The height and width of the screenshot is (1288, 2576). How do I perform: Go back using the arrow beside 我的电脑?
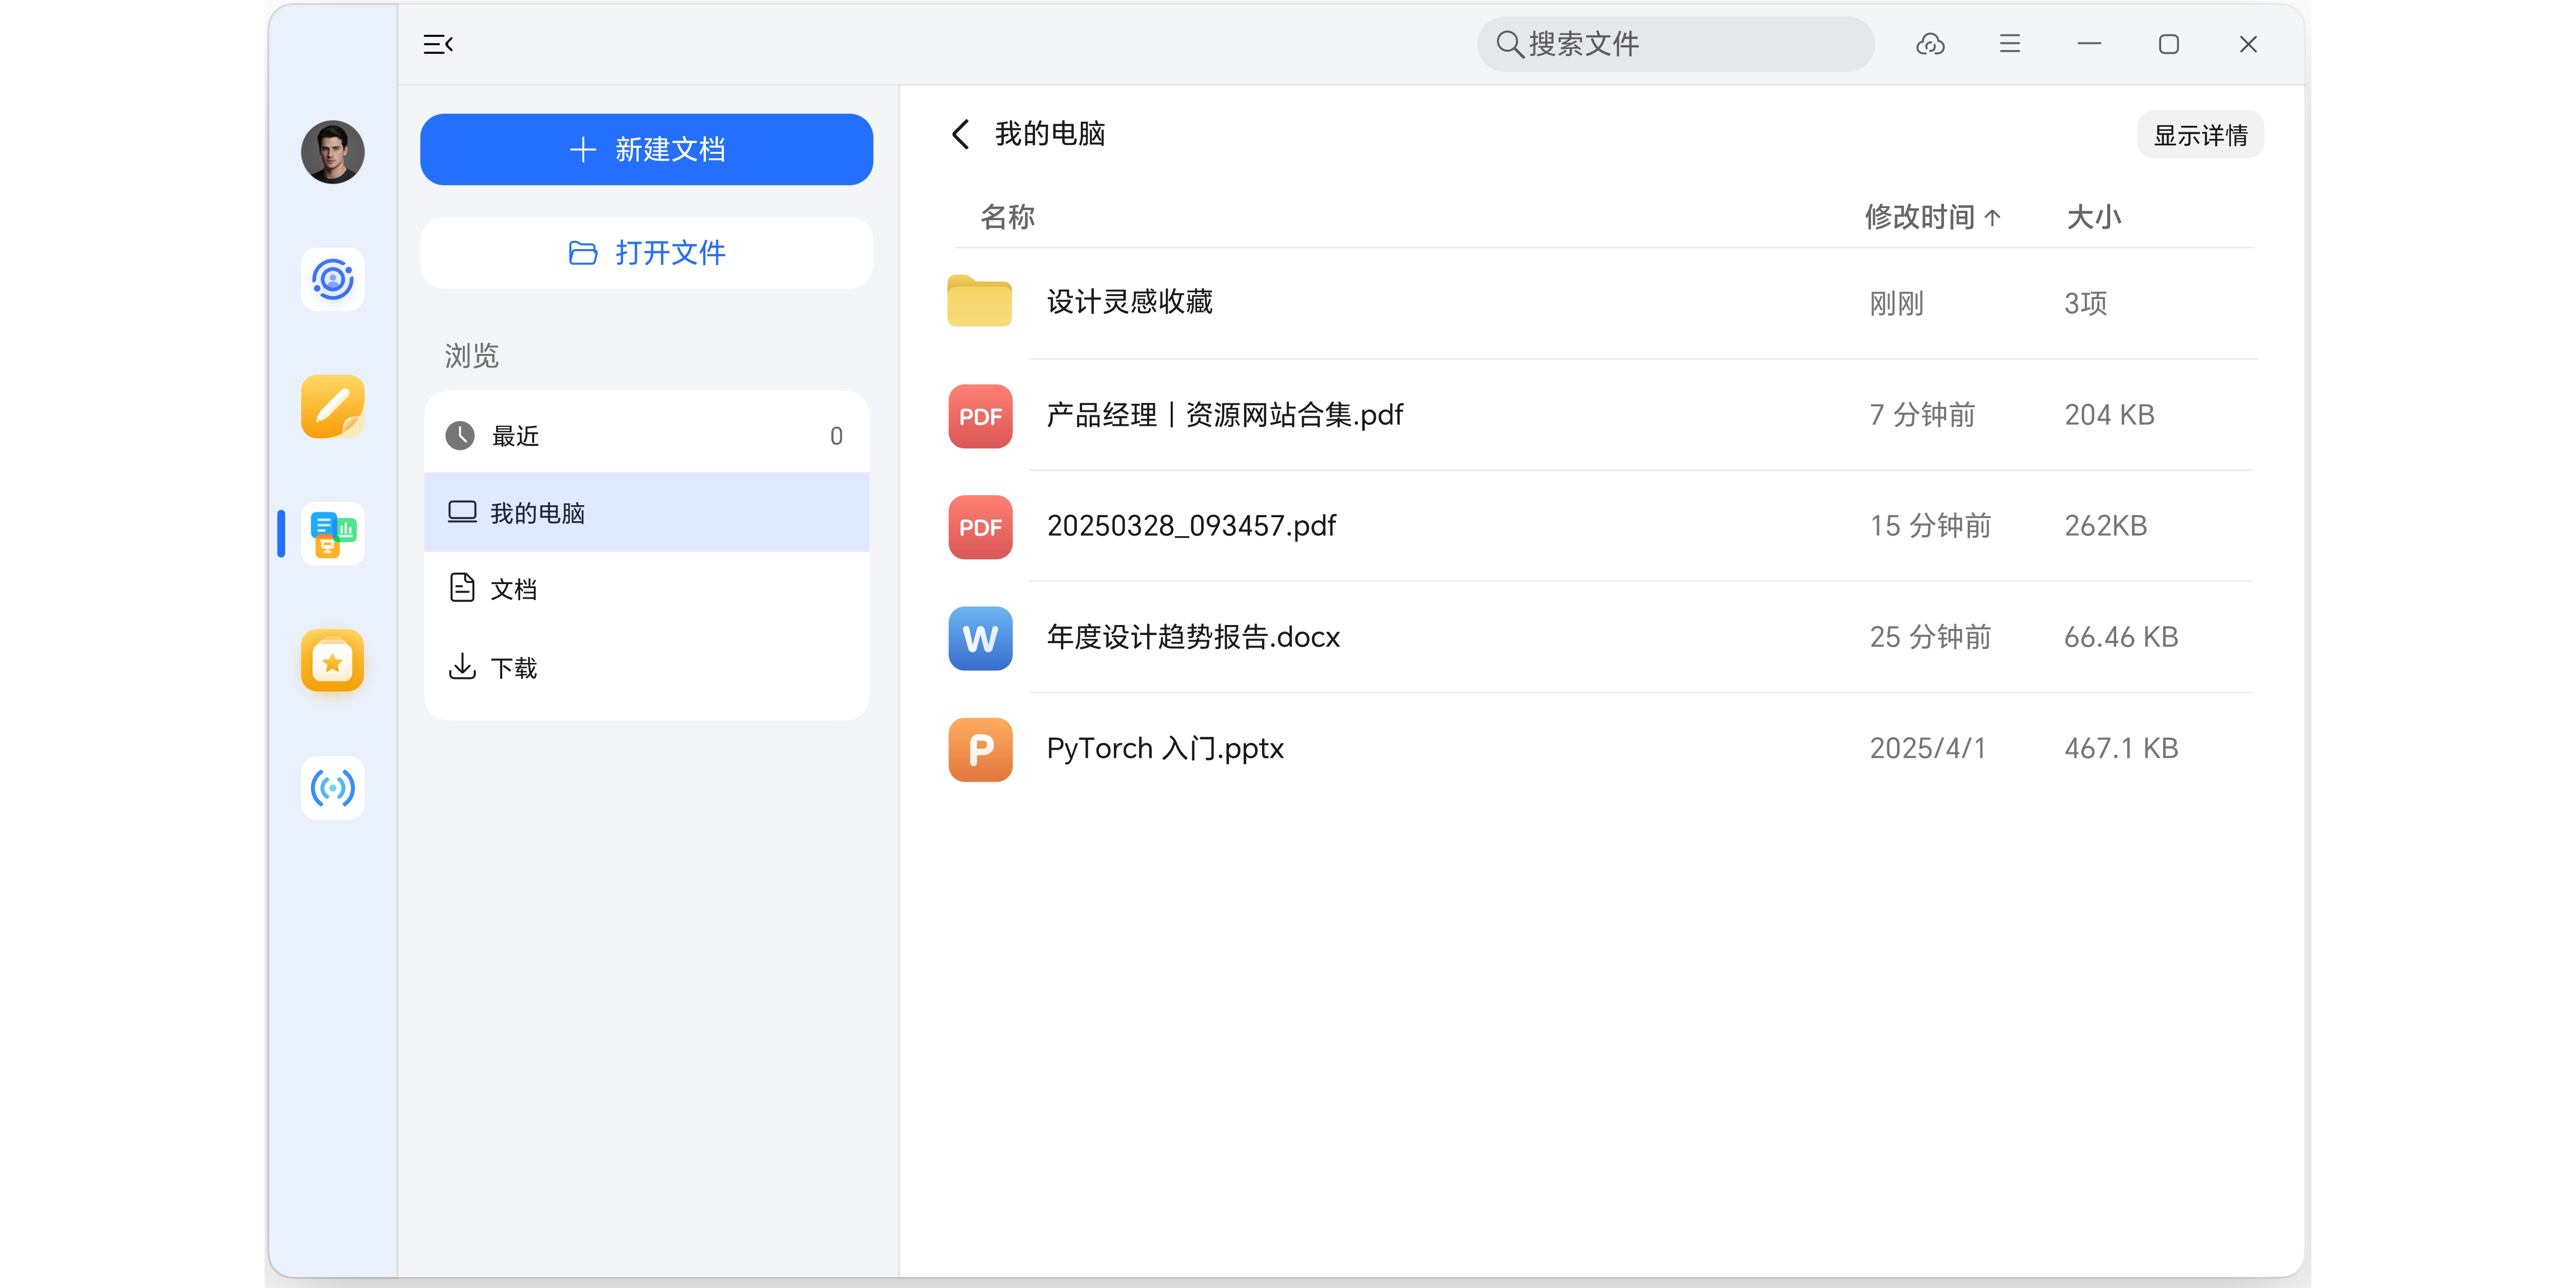coord(961,134)
